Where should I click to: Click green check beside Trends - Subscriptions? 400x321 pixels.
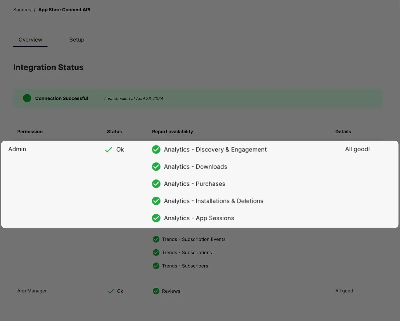[x=156, y=253]
